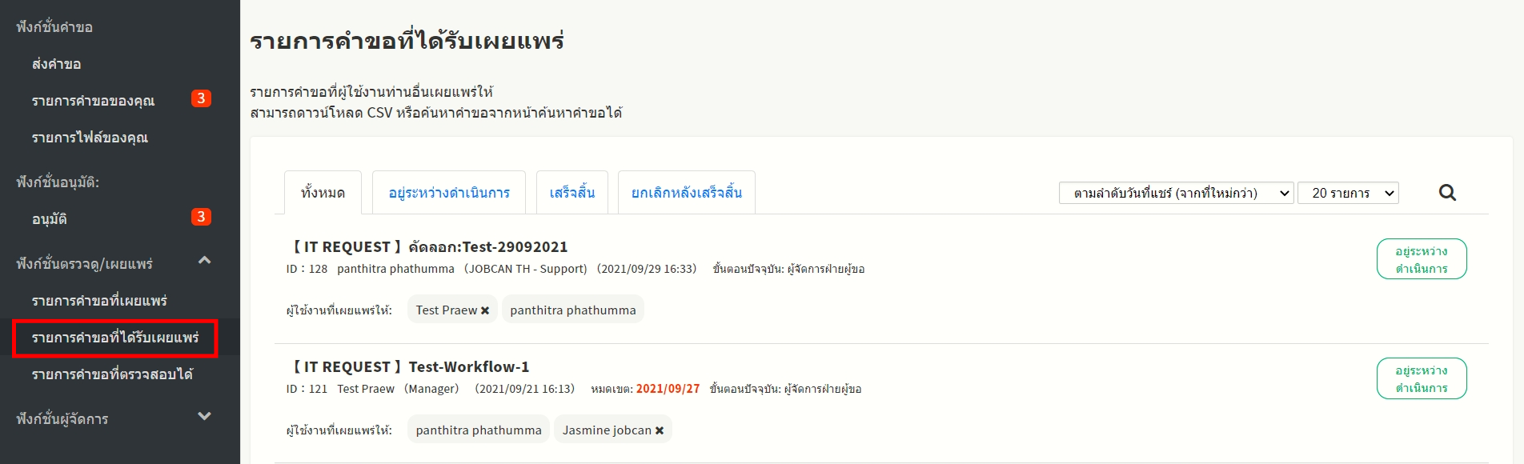This screenshot has width=1524, height=464.
Task: Collapse the ฟังก์ชั่นตรวจดู/เผยแพร่ section chevron
Action: (x=204, y=261)
